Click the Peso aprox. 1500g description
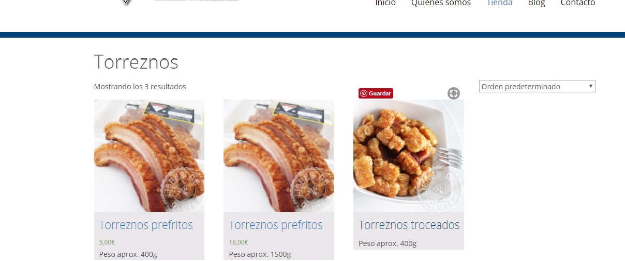Viewport: 625px width, 261px height. pyautogui.click(x=260, y=254)
